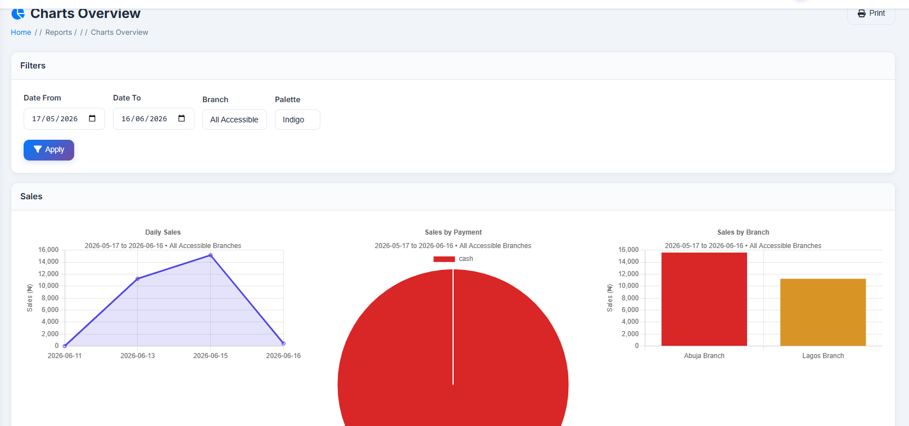Click the Abuja Branch axis label
The height and width of the screenshot is (426, 909).
click(x=704, y=356)
